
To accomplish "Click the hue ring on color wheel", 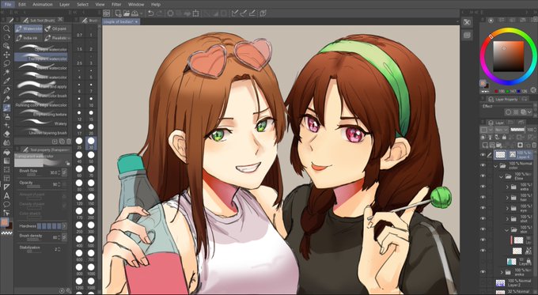I will coord(508,31).
